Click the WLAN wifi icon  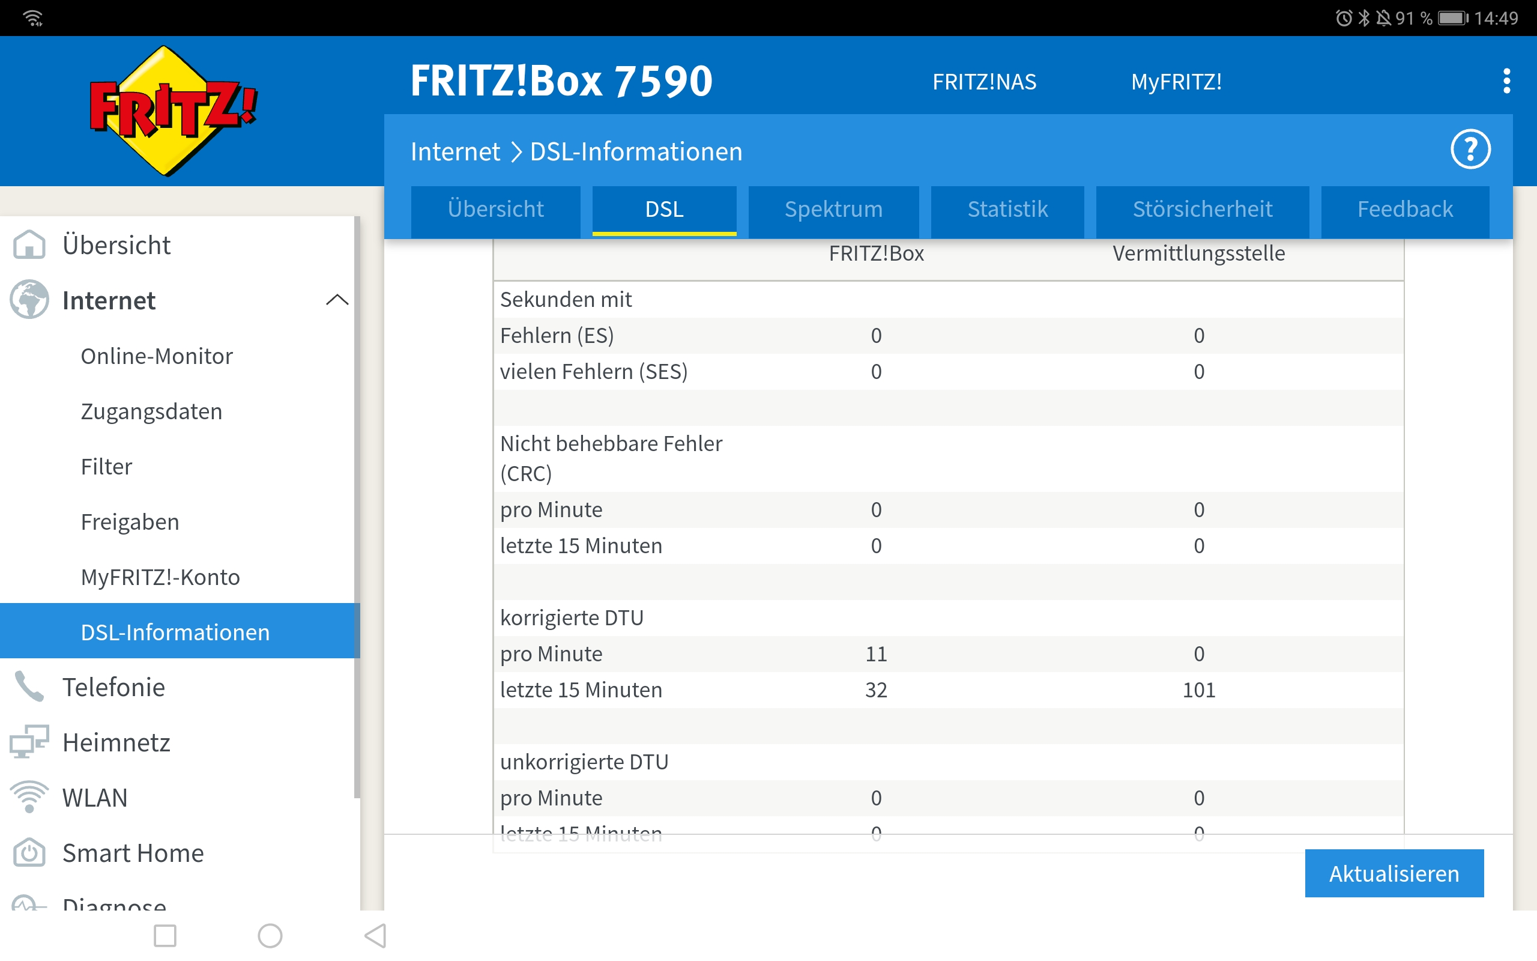tap(29, 797)
